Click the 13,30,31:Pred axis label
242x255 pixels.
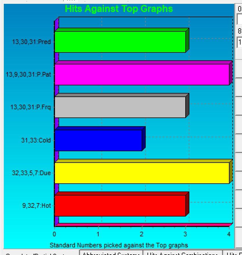(31, 42)
